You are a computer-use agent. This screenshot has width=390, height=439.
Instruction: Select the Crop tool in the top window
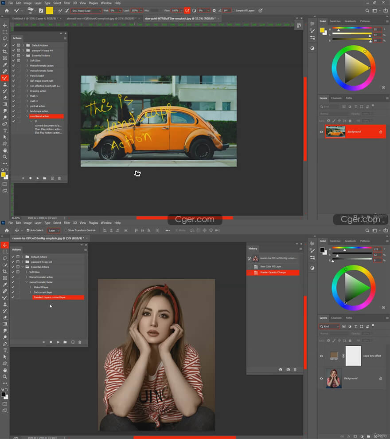click(x=5, y=51)
